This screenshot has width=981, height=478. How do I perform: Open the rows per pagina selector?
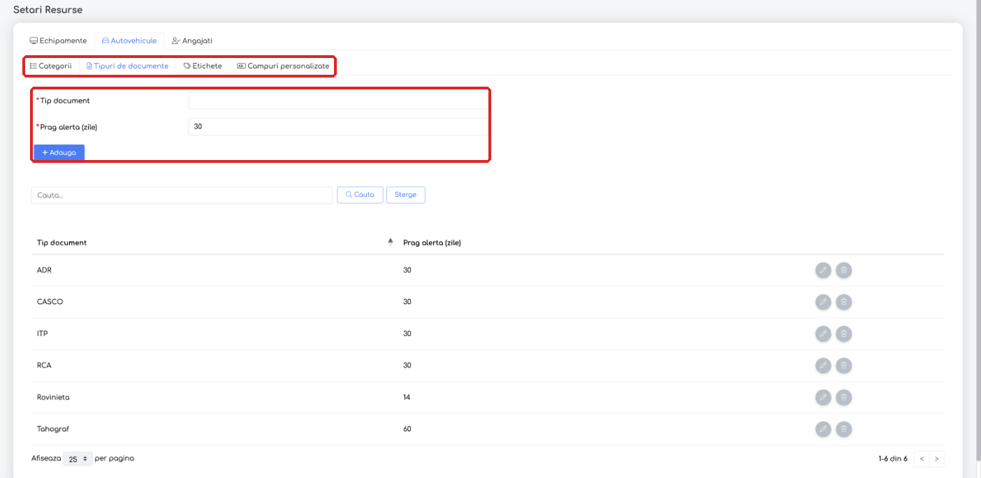pyautogui.click(x=78, y=459)
